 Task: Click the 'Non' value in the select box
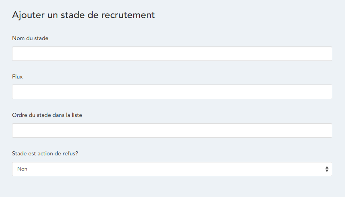click(22, 169)
